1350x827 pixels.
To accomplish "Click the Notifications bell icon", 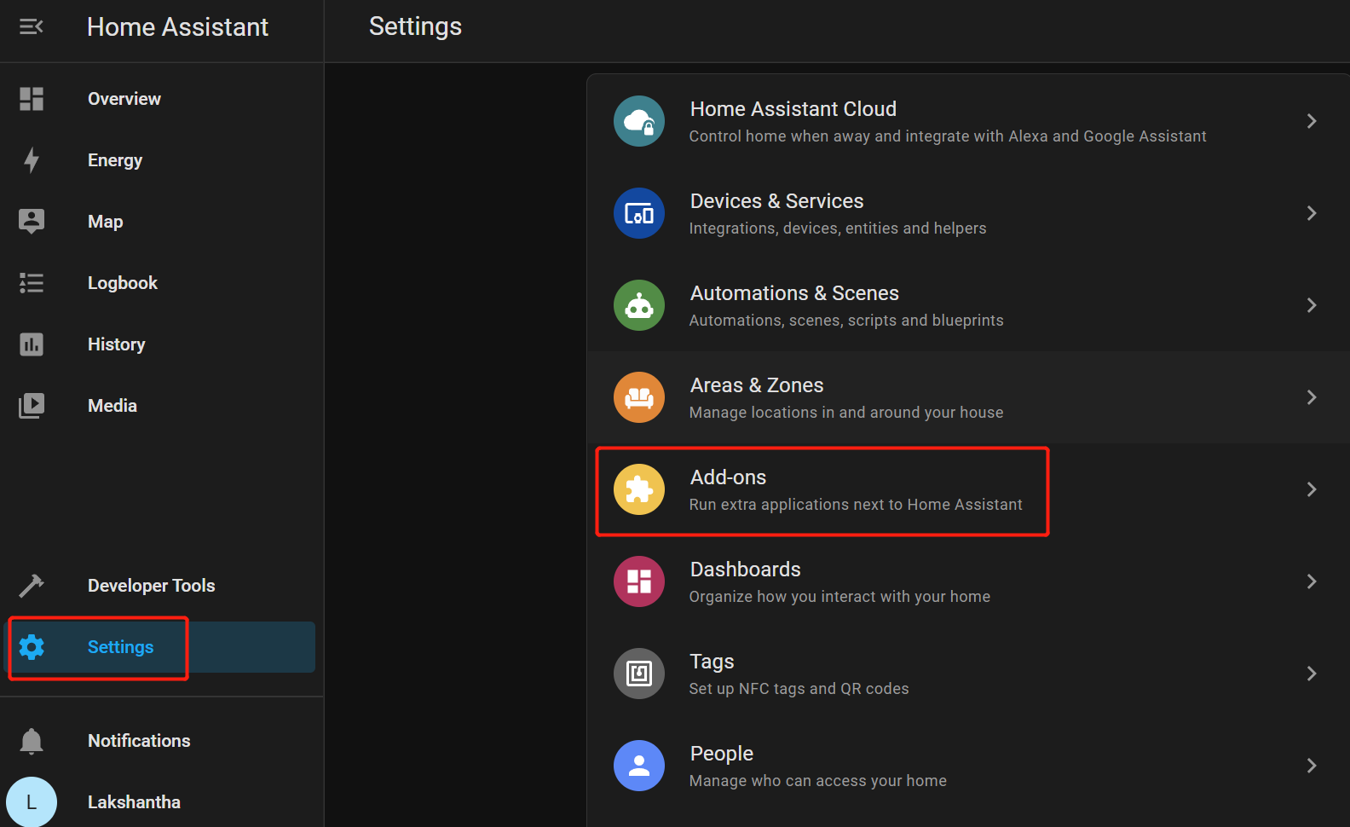I will click(32, 741).
